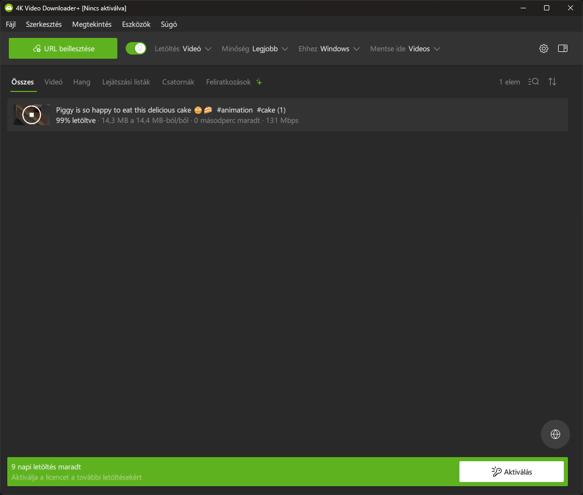
Task: Open the Minőség Legjobb dropdown
Action: click(255, 49)
